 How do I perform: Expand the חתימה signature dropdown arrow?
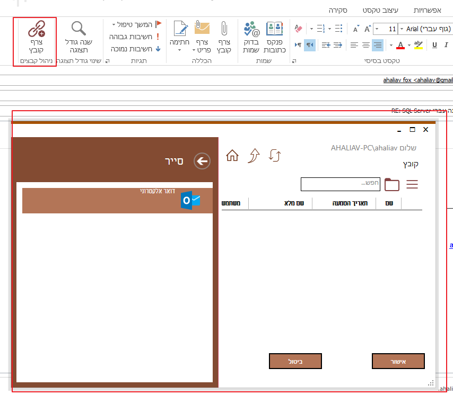[179, 50]
